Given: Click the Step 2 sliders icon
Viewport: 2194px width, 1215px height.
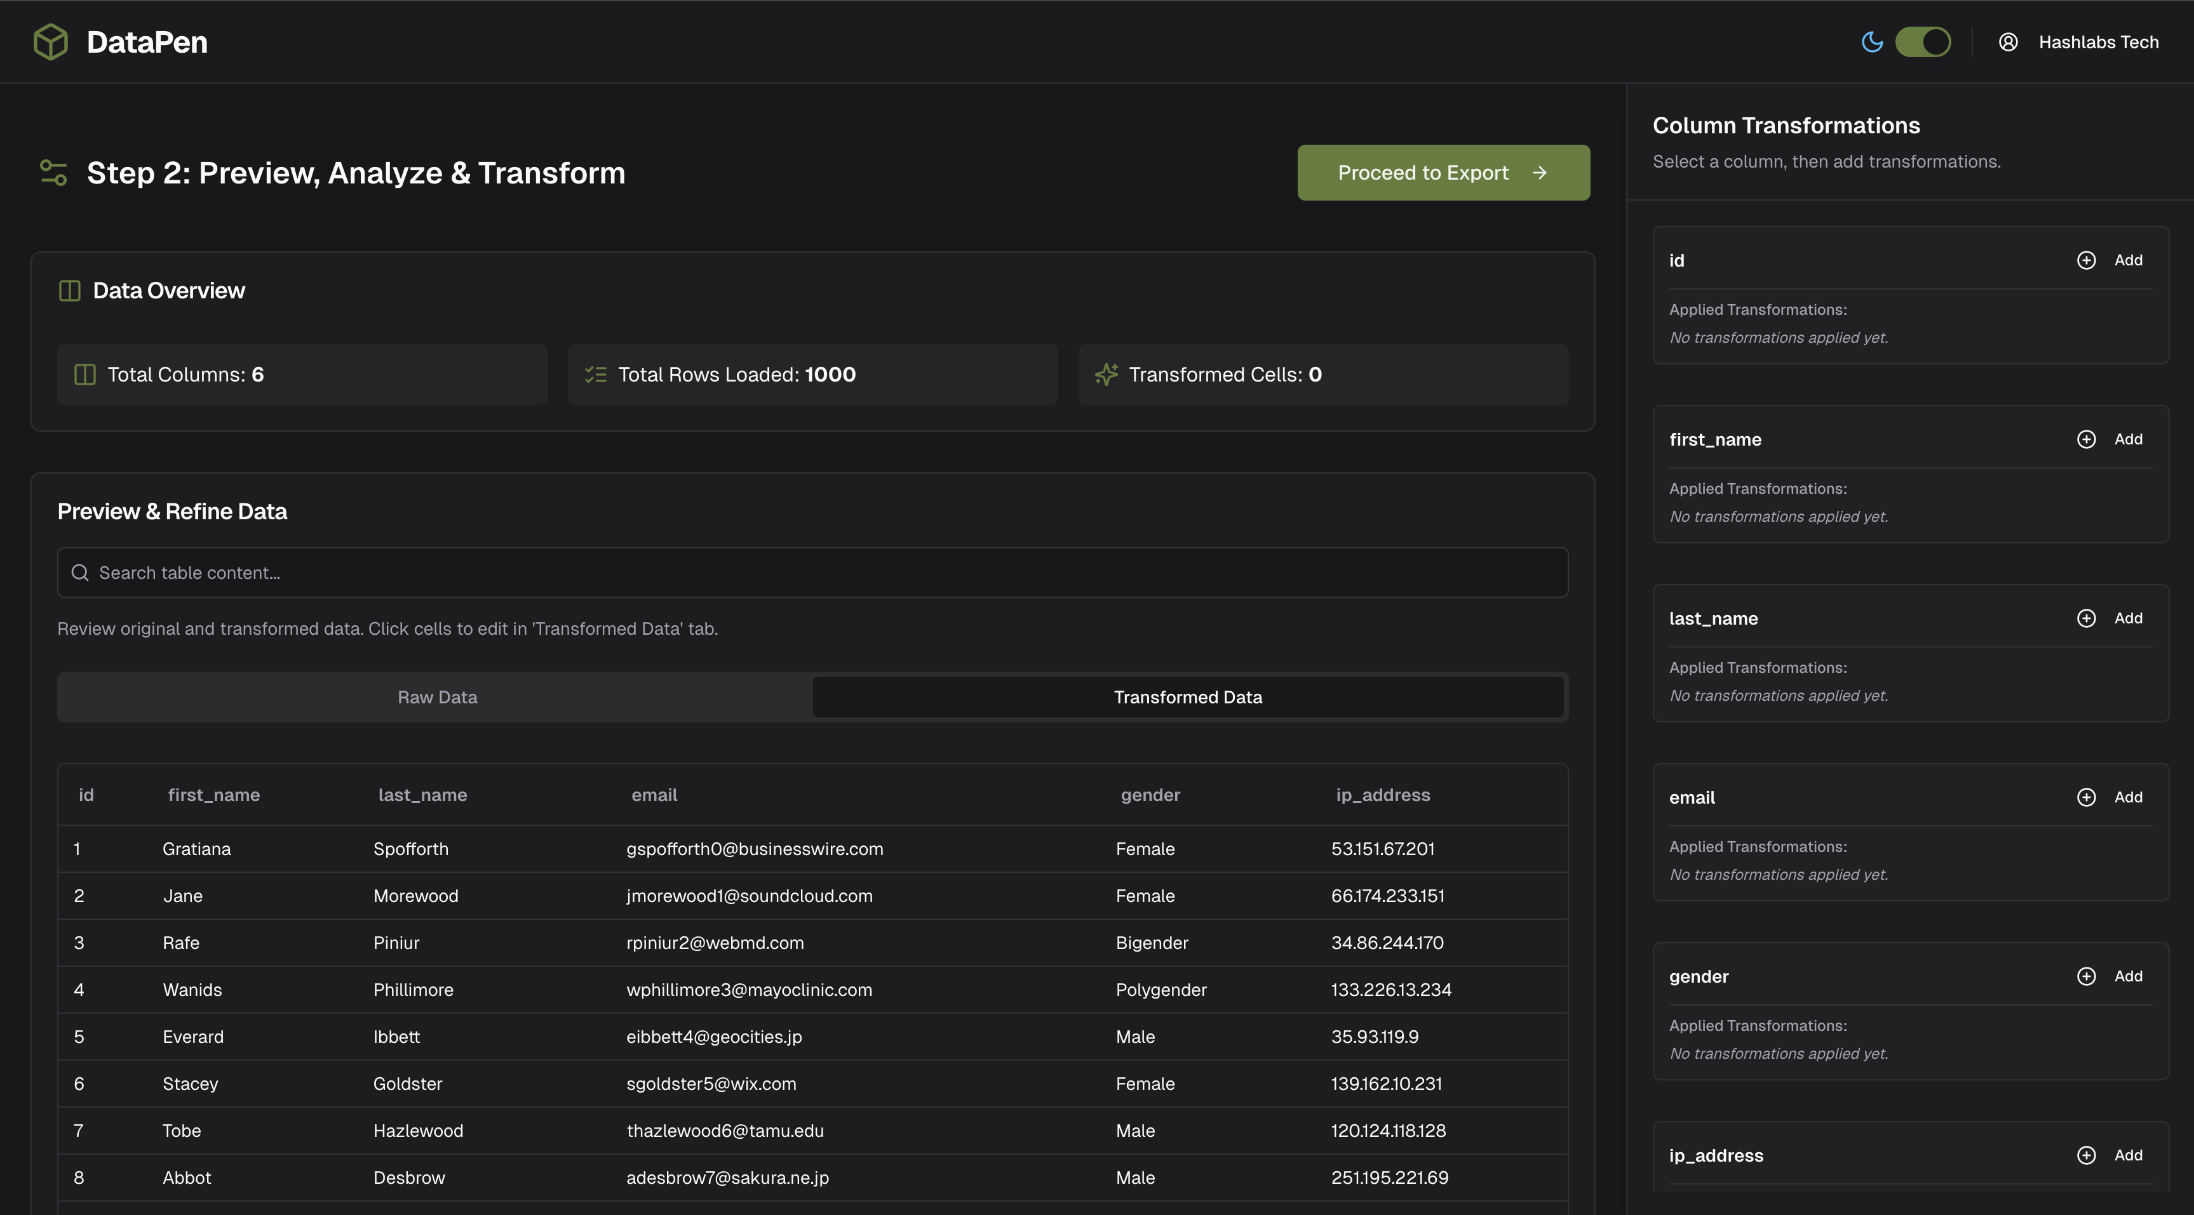Looking at the screenshot, I should 53,173.
